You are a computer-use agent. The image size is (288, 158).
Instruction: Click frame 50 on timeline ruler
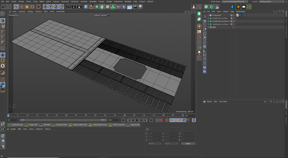[x=105, y=115]
